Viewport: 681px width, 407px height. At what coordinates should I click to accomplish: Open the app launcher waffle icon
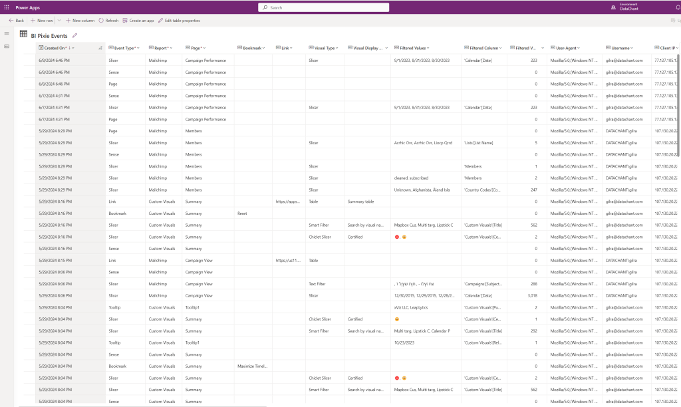pos(7,7)
